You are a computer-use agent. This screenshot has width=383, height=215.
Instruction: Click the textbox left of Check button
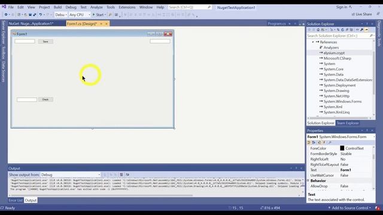[27, 100]
